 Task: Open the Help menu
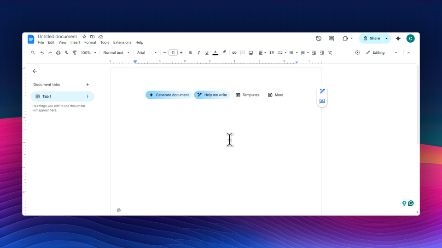point(139,42)
